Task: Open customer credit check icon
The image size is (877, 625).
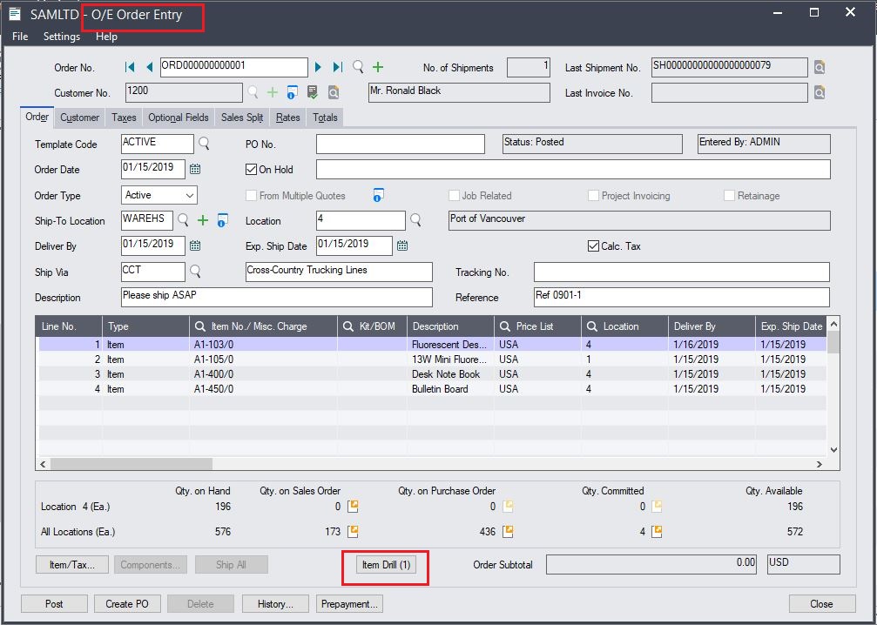Action: tap(313, 92)
